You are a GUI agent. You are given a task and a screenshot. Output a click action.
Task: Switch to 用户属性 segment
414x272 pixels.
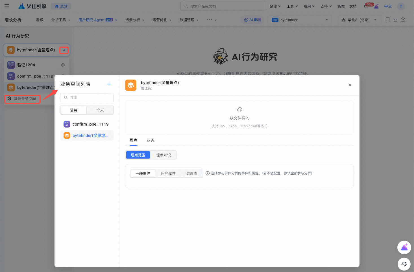pos(168,173)
